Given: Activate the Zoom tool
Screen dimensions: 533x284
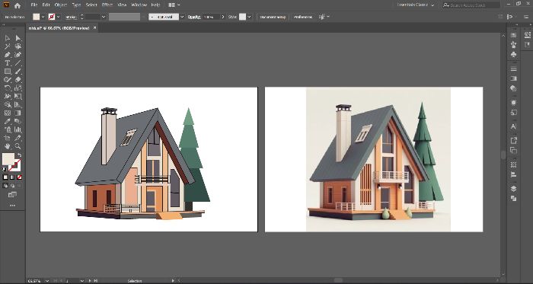Looking at the screenshot, I should (x=18, y=146).
